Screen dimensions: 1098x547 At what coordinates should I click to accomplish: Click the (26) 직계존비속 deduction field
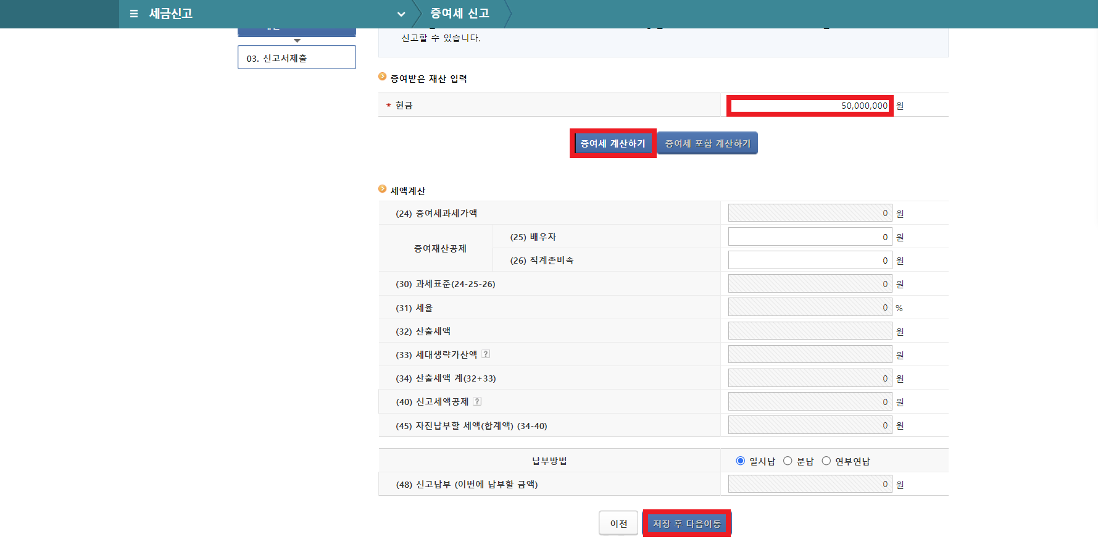[x=810, y=260]
